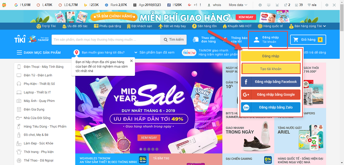Image resolution: width=344 pixels, height=165 pixels.
Task: Open the hamburger menu icon for product categories
Action: point(19,52)
